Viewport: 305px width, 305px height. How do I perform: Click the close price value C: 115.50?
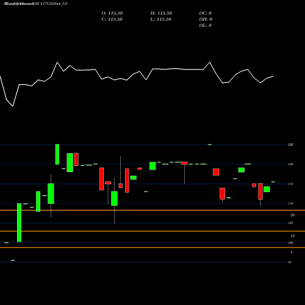[x=112, y=20]
